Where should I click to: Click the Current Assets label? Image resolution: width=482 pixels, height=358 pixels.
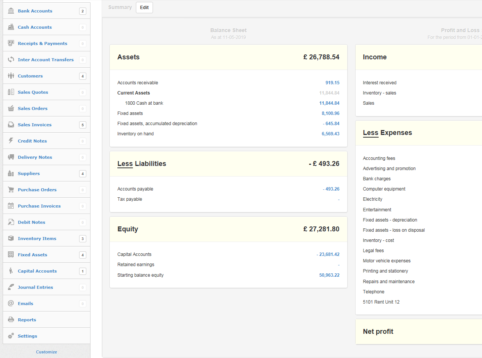click(134, 93)
